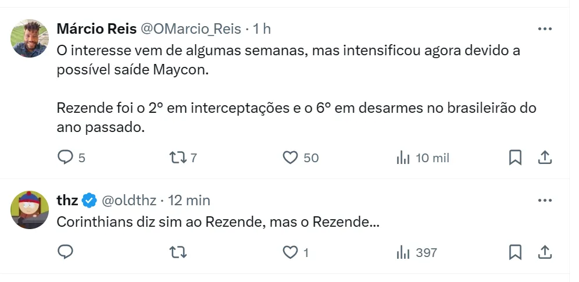Click the @OMarcio_Reis handle
Viewport: 579px width, 282px height.
(x=192, y=28)
